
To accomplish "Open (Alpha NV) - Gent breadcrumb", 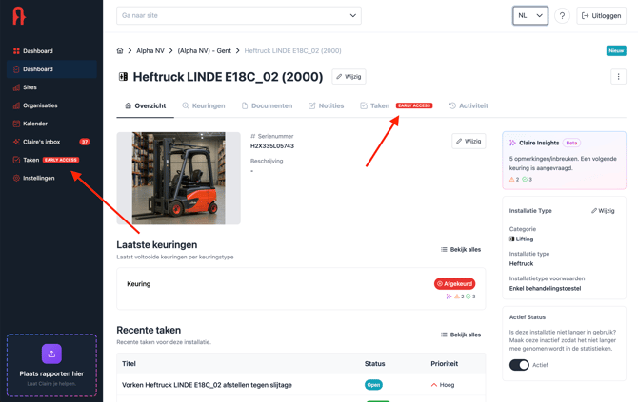I will [205, 50].
